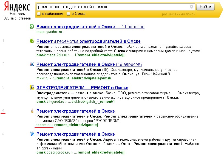This screenshot has height=156, width=224.
Task: Click the omsk.maps.2gis.ru domain link
Action: 52,55
